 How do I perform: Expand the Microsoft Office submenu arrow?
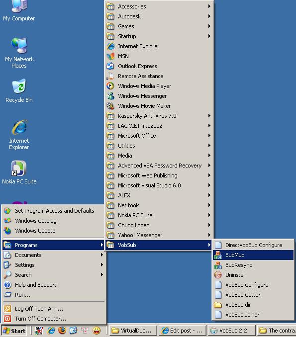(x=209, y=136)
